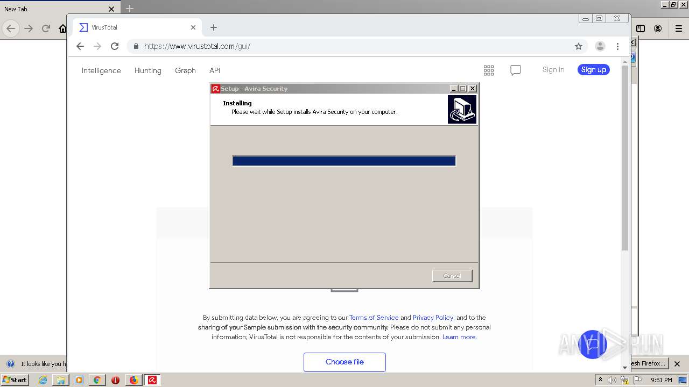
Task: Click the bold 'Installing' heading text
Action: (237, 103)
